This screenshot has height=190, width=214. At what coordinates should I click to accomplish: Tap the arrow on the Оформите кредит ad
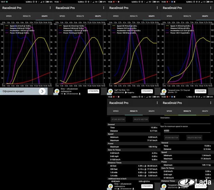pyautogui.click(x=42, y=91)
